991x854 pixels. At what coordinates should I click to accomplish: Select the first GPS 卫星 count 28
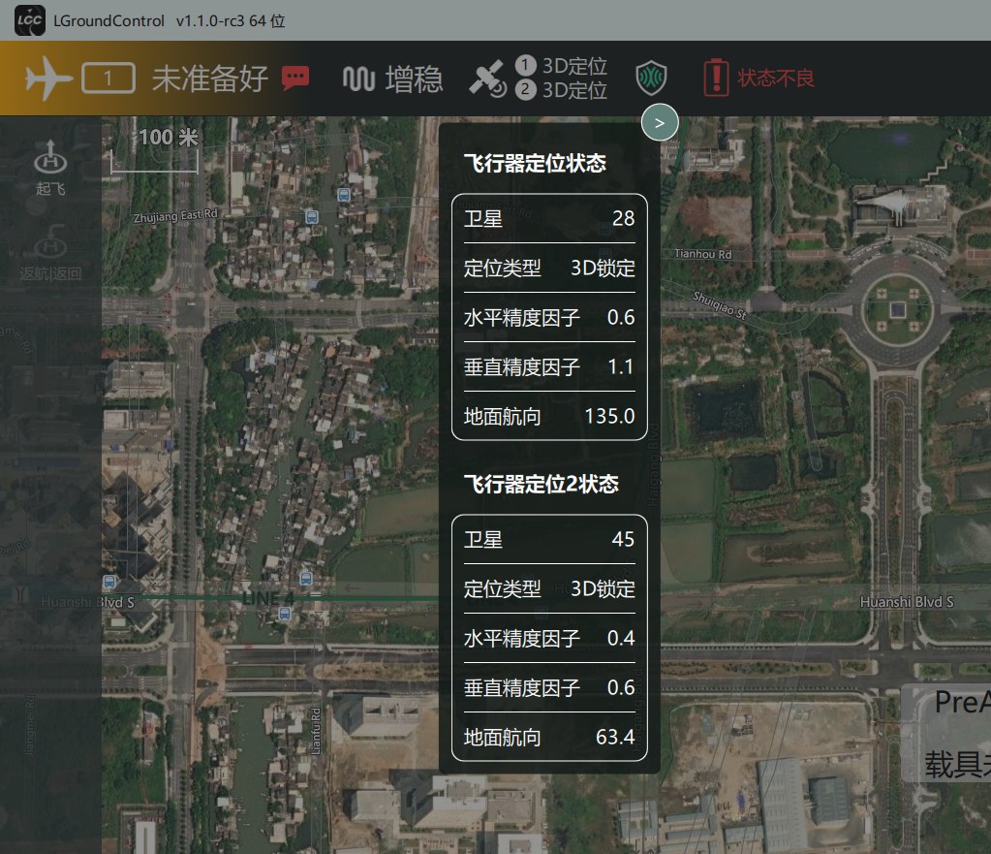pyautogui.click(x=623, y=218)
